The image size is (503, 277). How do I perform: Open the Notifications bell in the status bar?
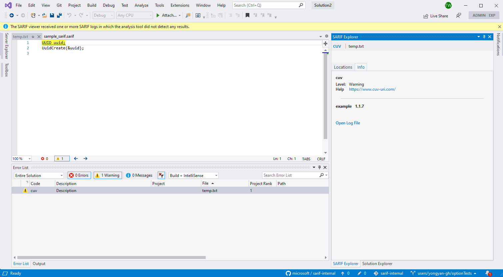pyautogui.click(x=487, y=273)
